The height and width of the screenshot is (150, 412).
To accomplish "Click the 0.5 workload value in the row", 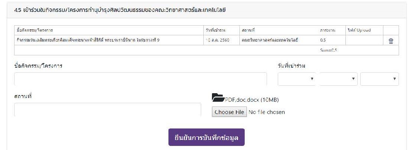I will click(323, 40).
